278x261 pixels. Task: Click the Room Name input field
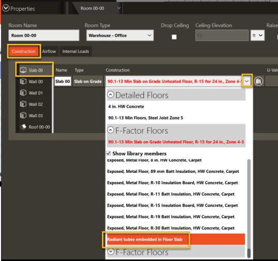pos(44,36)
